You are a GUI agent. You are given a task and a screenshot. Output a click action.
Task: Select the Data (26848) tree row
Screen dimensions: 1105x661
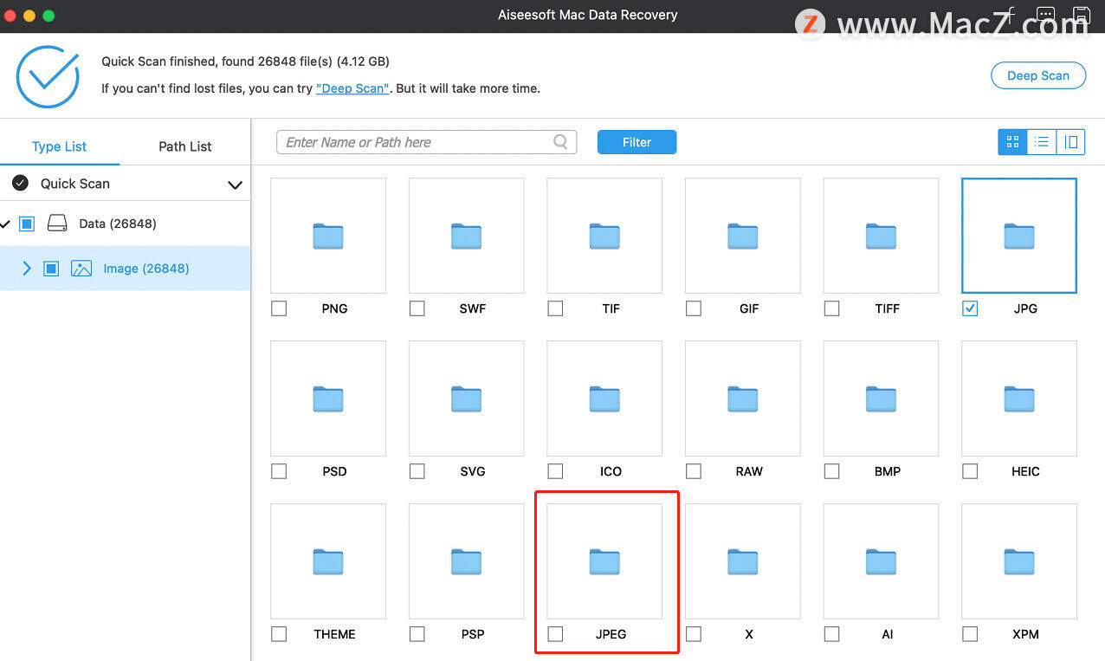click(125, 224)
